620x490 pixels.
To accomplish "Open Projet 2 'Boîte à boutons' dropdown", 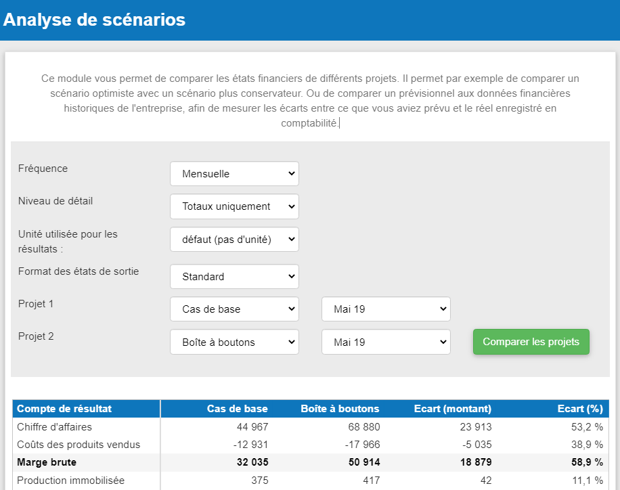I will pos(234,342).
